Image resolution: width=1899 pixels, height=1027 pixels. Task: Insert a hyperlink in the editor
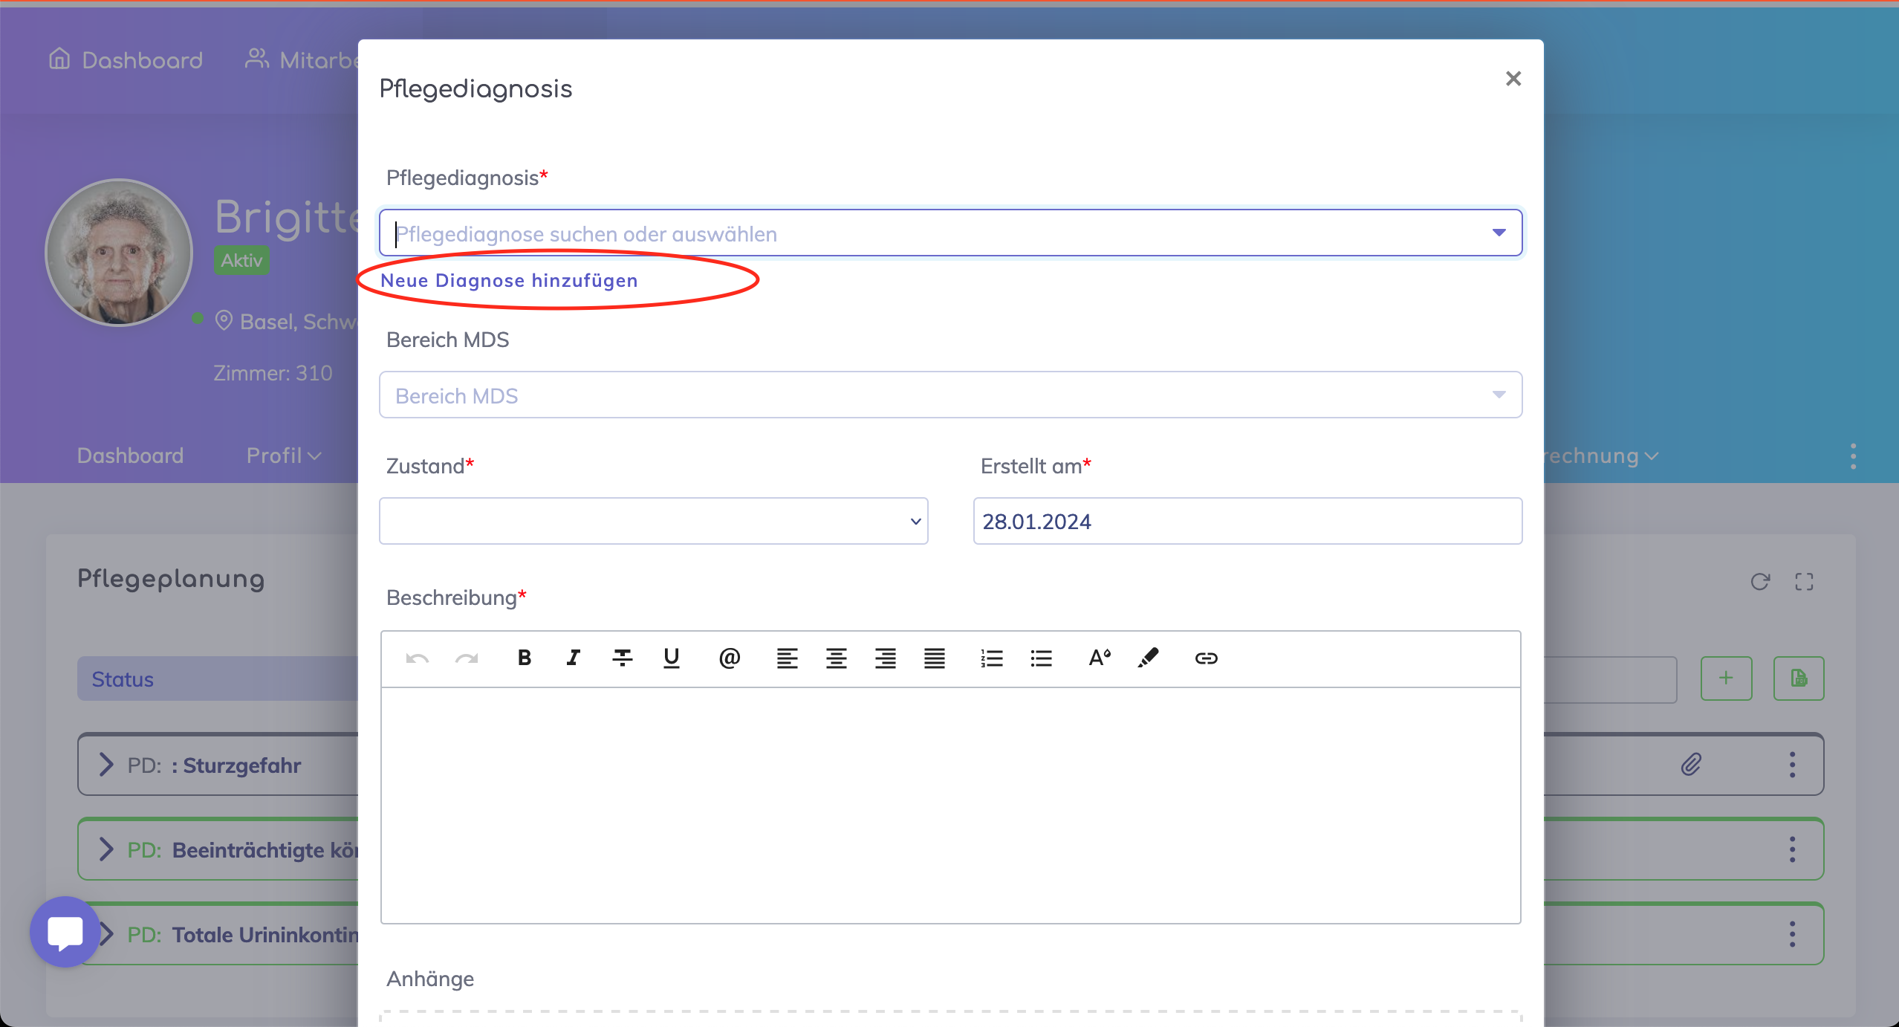(x=1206, y=658)
